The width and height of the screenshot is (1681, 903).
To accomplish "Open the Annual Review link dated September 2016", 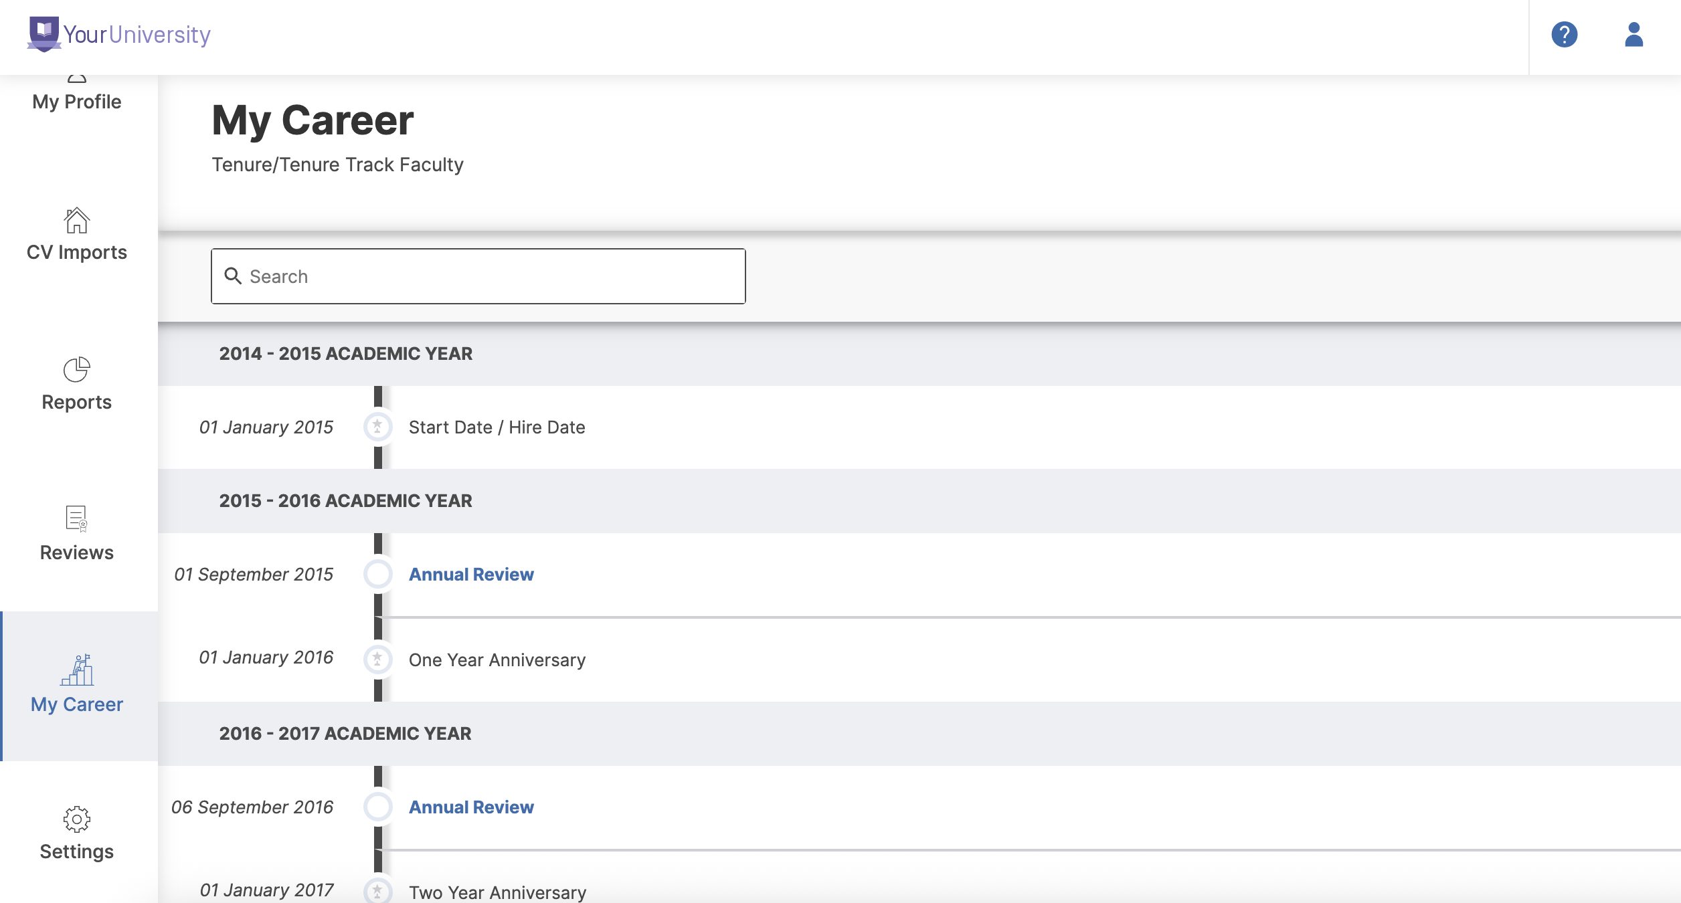I will (x=471, y=807).
